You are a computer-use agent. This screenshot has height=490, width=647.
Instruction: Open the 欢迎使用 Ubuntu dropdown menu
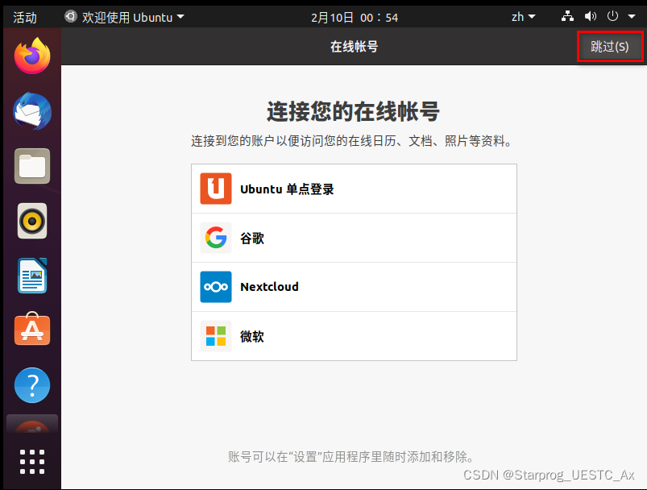122,16
